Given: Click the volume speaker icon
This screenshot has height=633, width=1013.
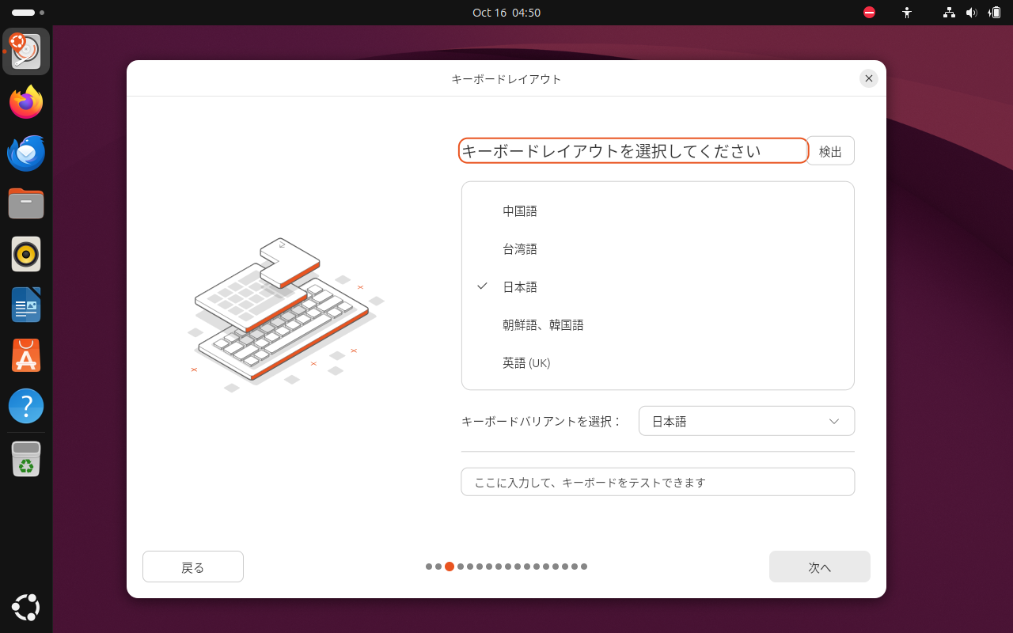Looking at the screenshot, I should 971,13.
